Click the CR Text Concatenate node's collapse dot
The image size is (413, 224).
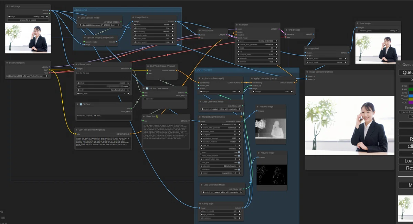[144, 88]
